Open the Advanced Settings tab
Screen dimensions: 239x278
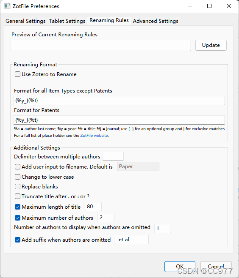[x=156, y=21]
